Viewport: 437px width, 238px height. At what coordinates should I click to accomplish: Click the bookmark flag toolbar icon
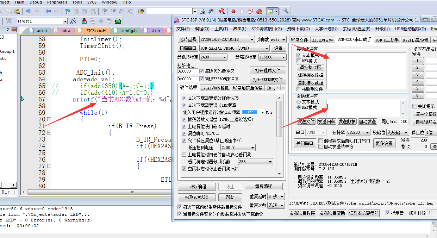click(67, 11)
